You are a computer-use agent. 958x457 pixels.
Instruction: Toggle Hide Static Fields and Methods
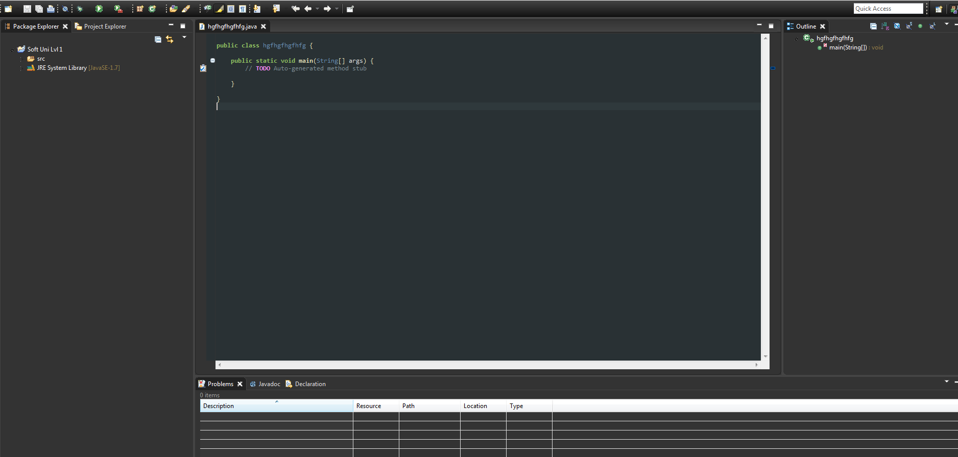[909, 26]
